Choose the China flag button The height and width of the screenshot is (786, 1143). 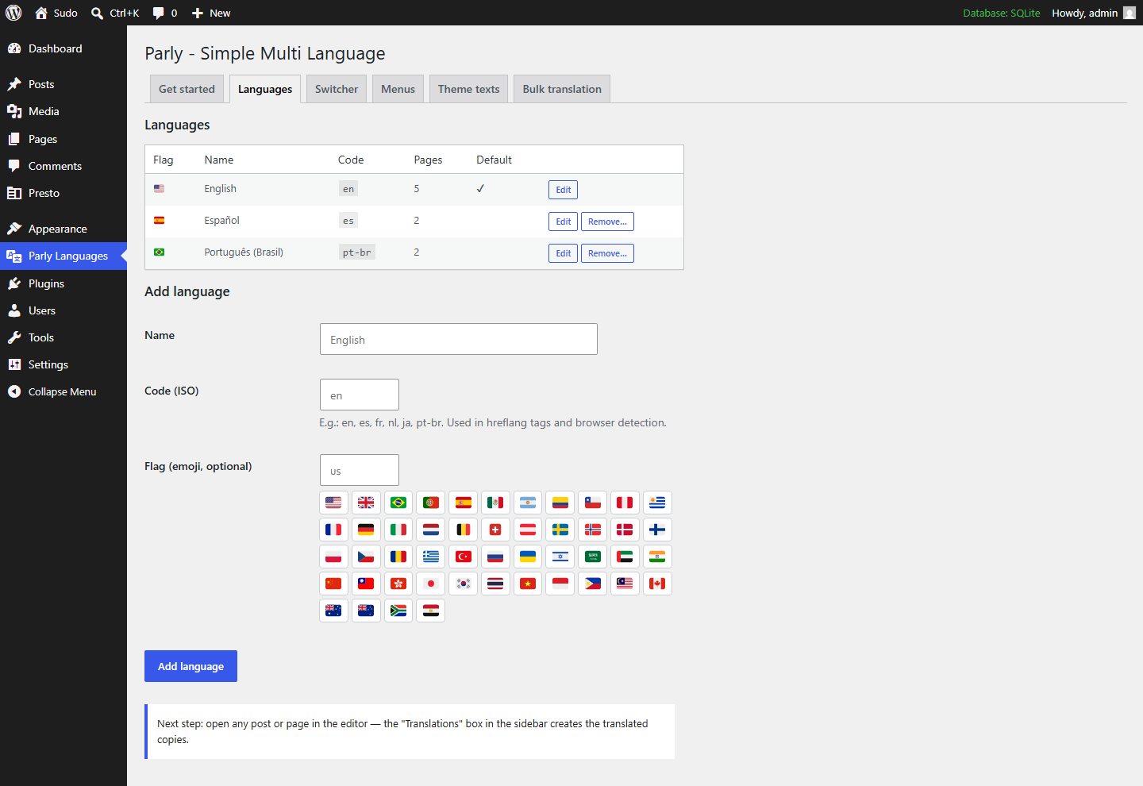point(333,584)
